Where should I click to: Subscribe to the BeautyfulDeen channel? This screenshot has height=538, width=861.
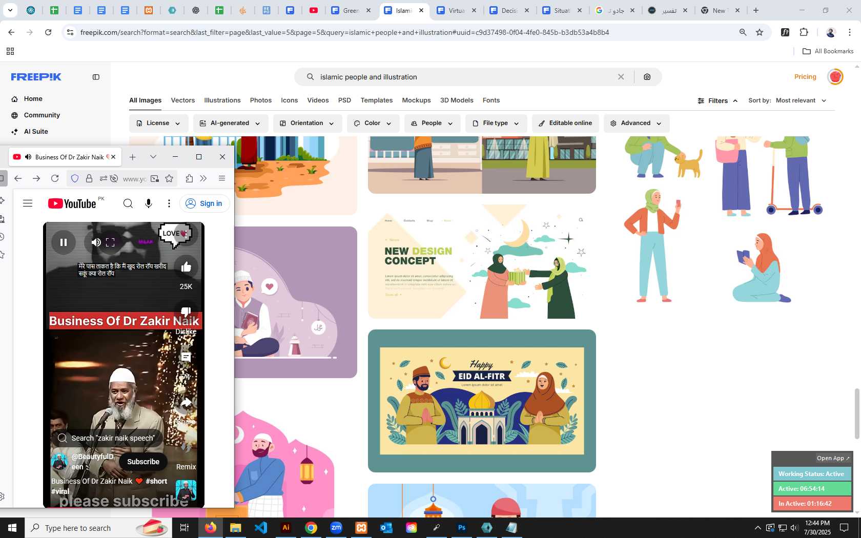coord(143,462)
